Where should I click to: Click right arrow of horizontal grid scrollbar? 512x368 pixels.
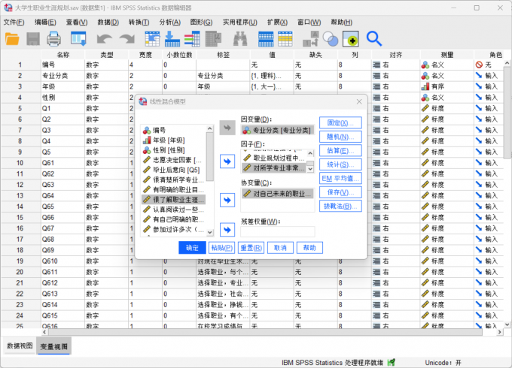click(x=499, y=332)
